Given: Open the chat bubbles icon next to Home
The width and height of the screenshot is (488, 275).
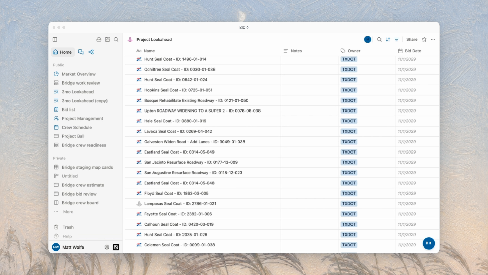Looking at the screenshot, I should point(81,52).
